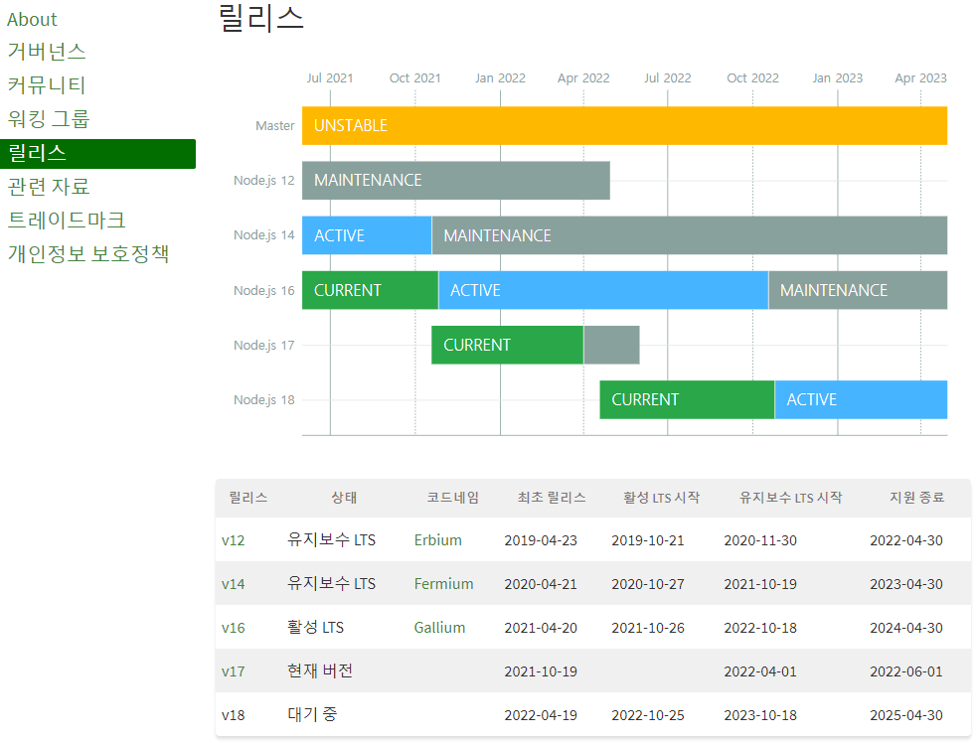Click the 활성 LTS 시작 column header
The width and height of the screenshot is (976, 743).
[x=661, y=498]
